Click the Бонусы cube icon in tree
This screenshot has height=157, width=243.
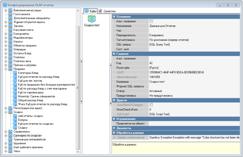tap(15, 120)
